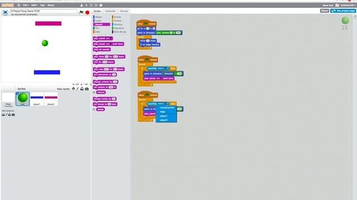Switch to the Costumes tab
The width and height of the screenshot is (357, 200).
pyautogui.click(x=110, y=11)
